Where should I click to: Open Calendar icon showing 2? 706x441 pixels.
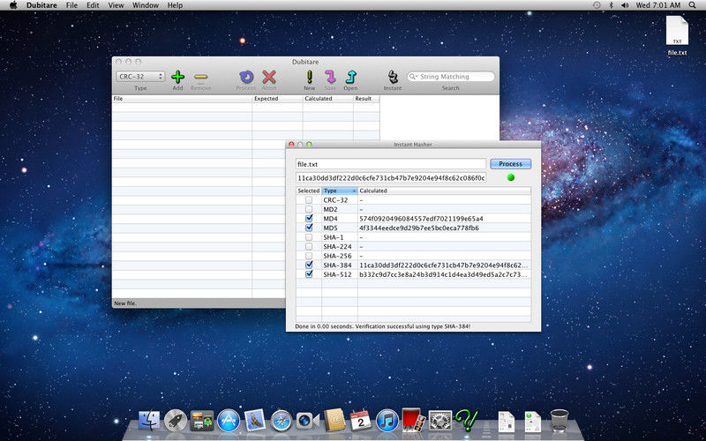pos(361,421)
